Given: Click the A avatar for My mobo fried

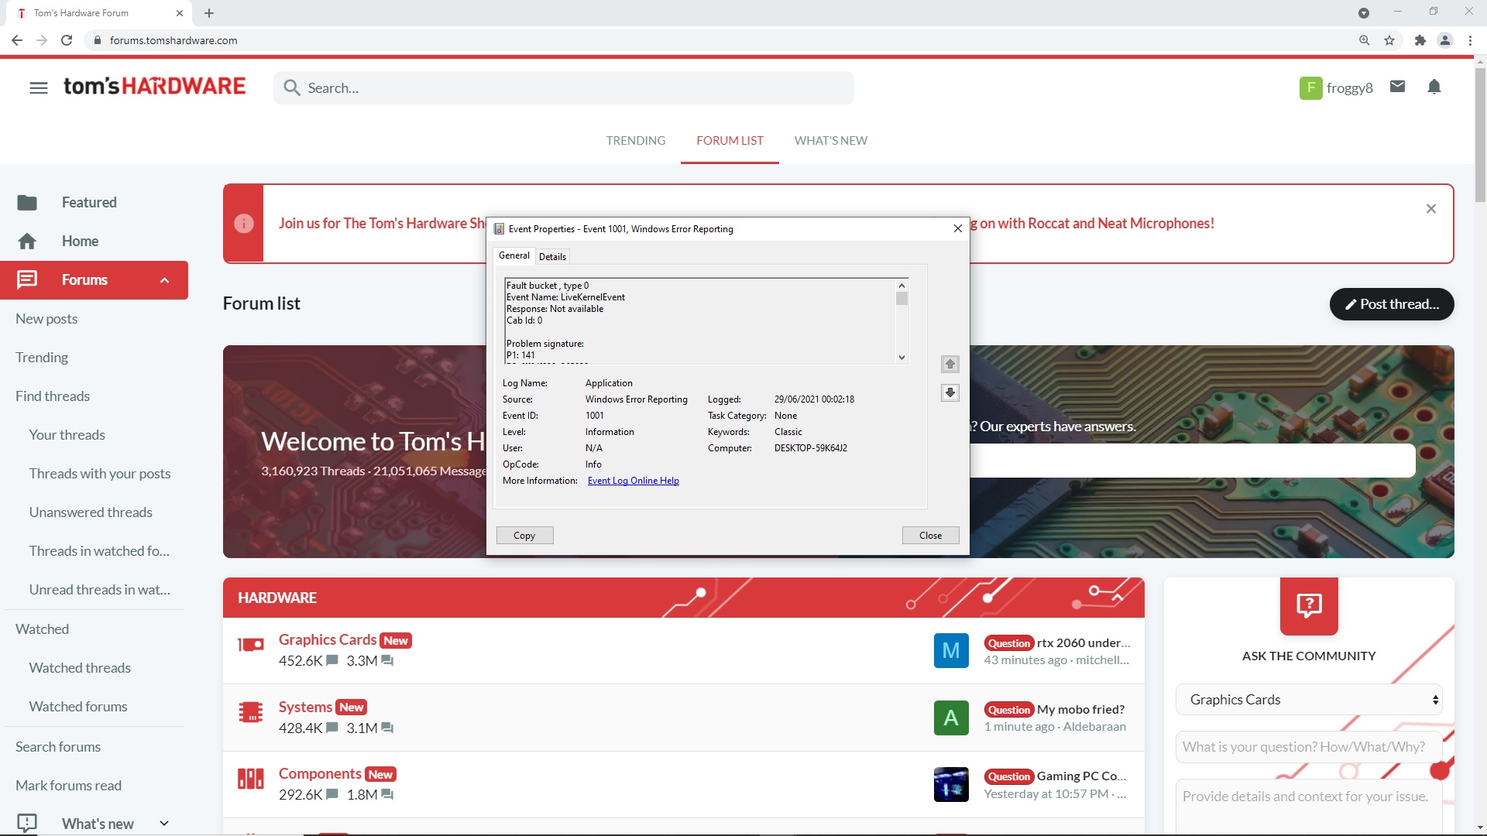Looking at the screenshot, I should tap(951, 718).
